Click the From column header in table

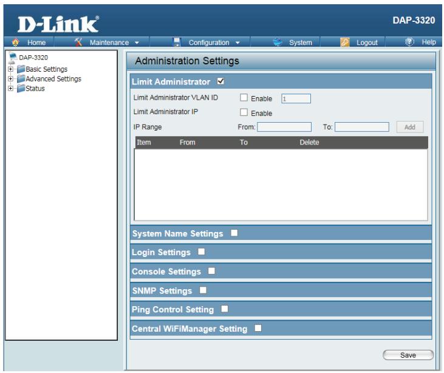[x=188, y=142]
